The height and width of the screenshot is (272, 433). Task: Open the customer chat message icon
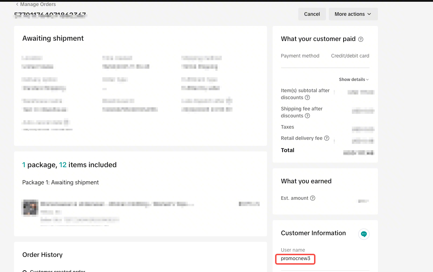[x=364, y=234]
